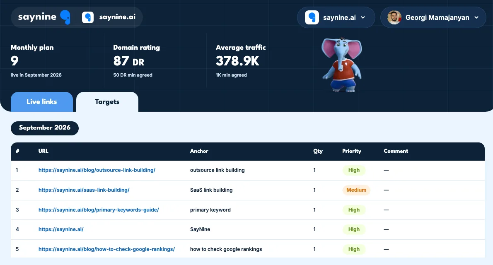Click row number 1 in table
Viewport: 493px width, 265px height.
(17, 170)
